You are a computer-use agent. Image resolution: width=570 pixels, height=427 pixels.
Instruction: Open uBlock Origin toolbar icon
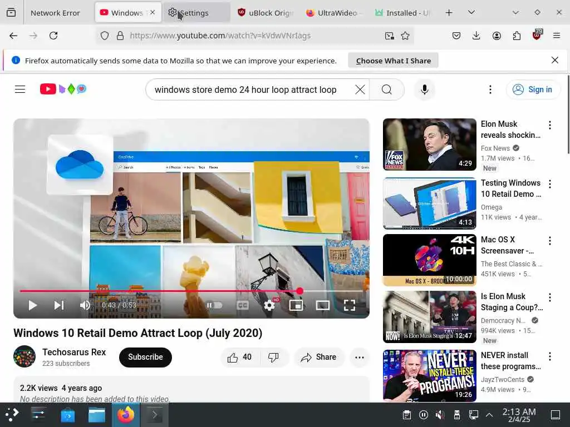(537, 35)
